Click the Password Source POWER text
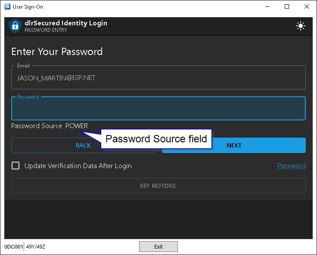Viewport: 317px width, 255px height. click(50, 126)
